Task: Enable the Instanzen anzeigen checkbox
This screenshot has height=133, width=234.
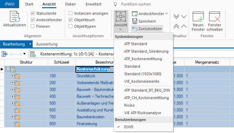Action: tap(71, 13)
